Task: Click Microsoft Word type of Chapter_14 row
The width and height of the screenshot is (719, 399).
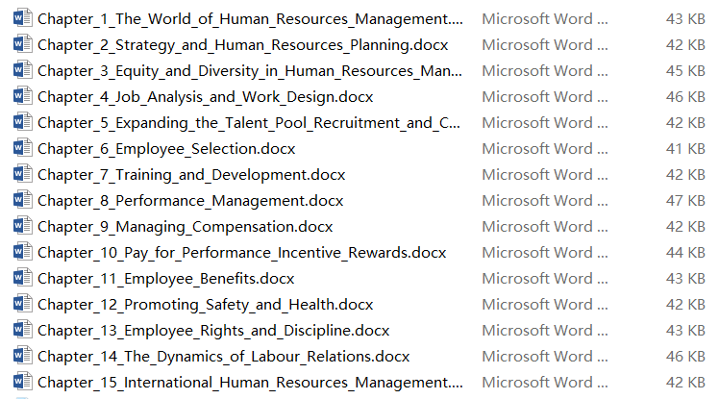Action: point(545,356)
